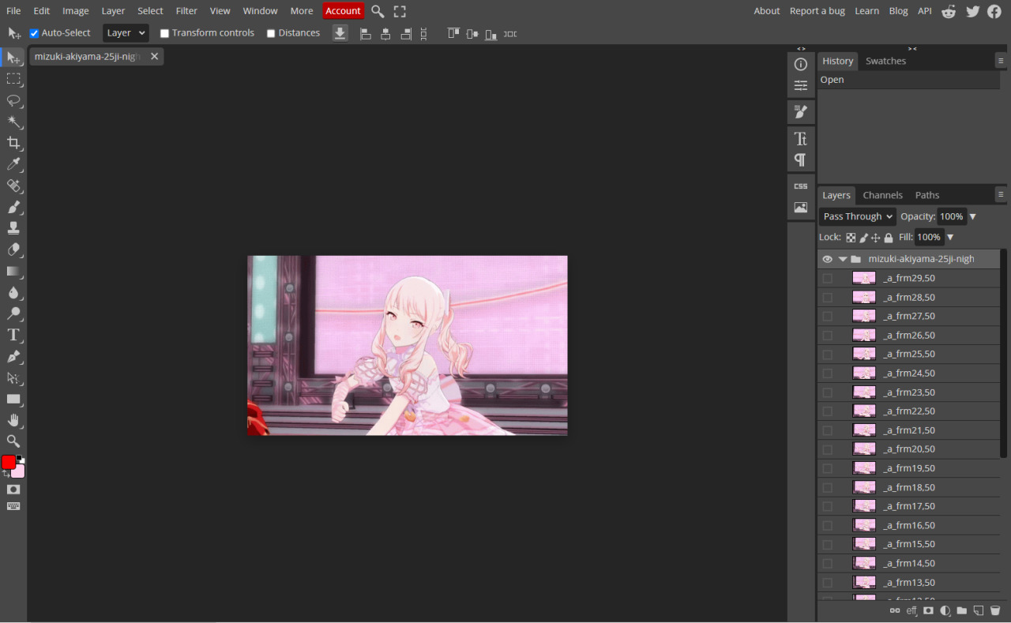Select the Rectangle Select tool
Screen dimensions: 1011x623
[13, 79]
